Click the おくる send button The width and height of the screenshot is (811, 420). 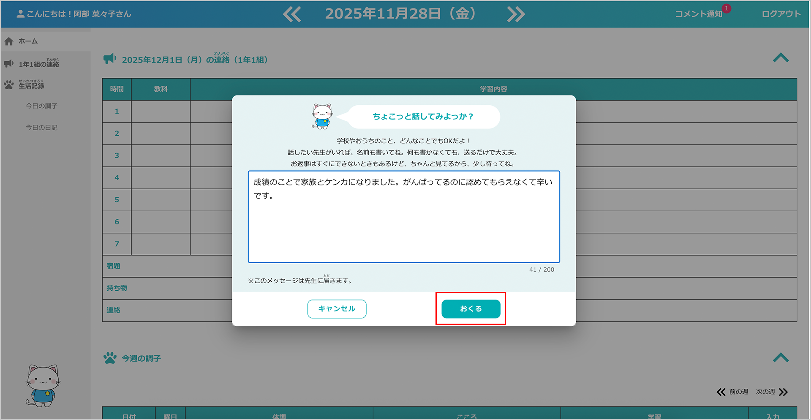[x=471, y=309]
